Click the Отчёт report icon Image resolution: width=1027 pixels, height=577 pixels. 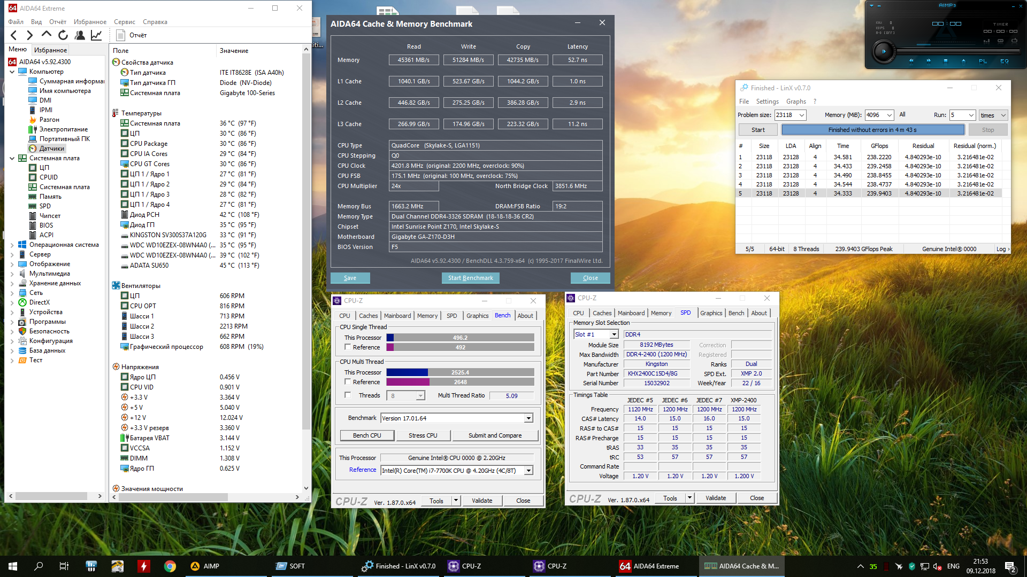(x=121, y=35)
